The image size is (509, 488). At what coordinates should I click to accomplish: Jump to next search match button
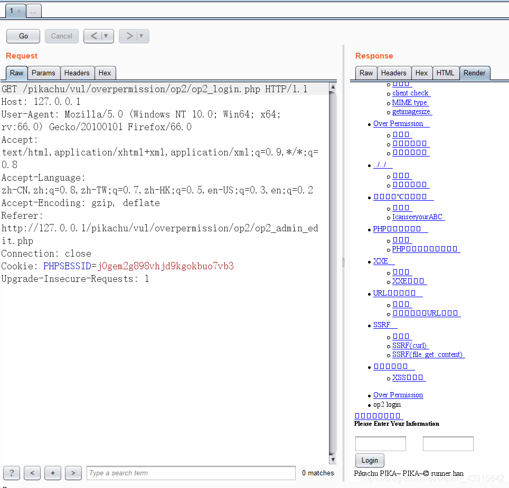[x=73, y=473]
